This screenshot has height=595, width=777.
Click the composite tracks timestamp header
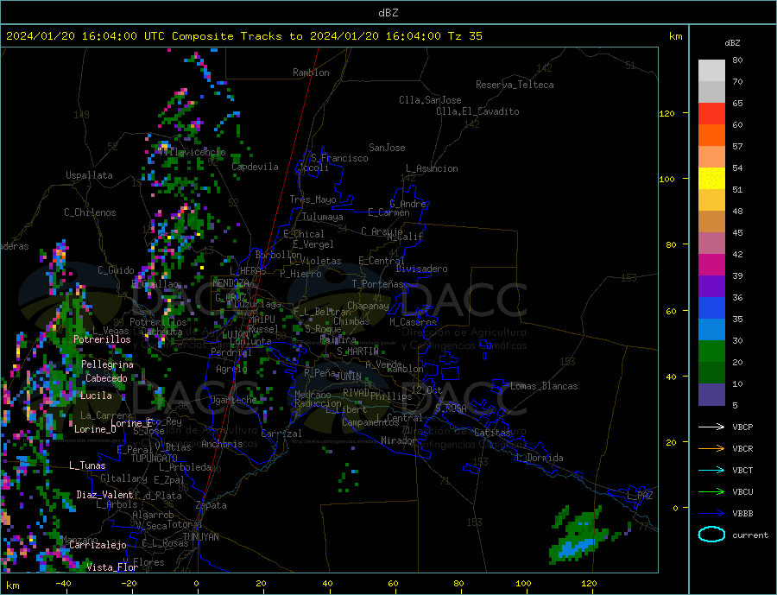point(244,36)
